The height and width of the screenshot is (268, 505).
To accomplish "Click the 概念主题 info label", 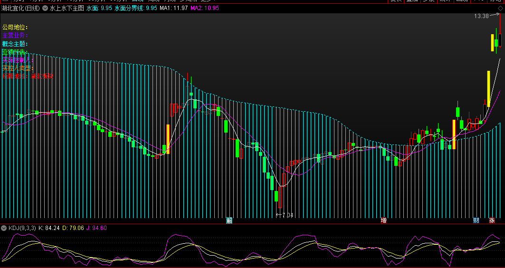I will [x=15, y=44].
